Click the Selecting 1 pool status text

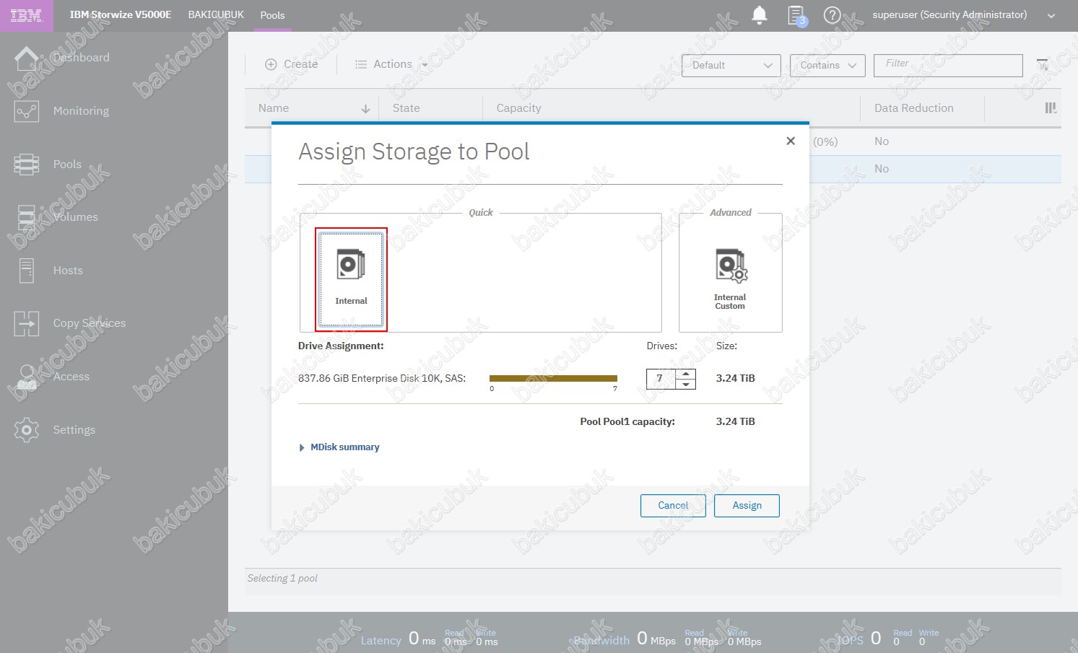(282, 579)
